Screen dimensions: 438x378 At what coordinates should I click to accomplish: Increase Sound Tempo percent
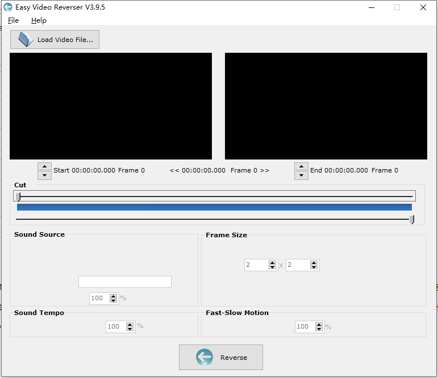pos(130,324)
